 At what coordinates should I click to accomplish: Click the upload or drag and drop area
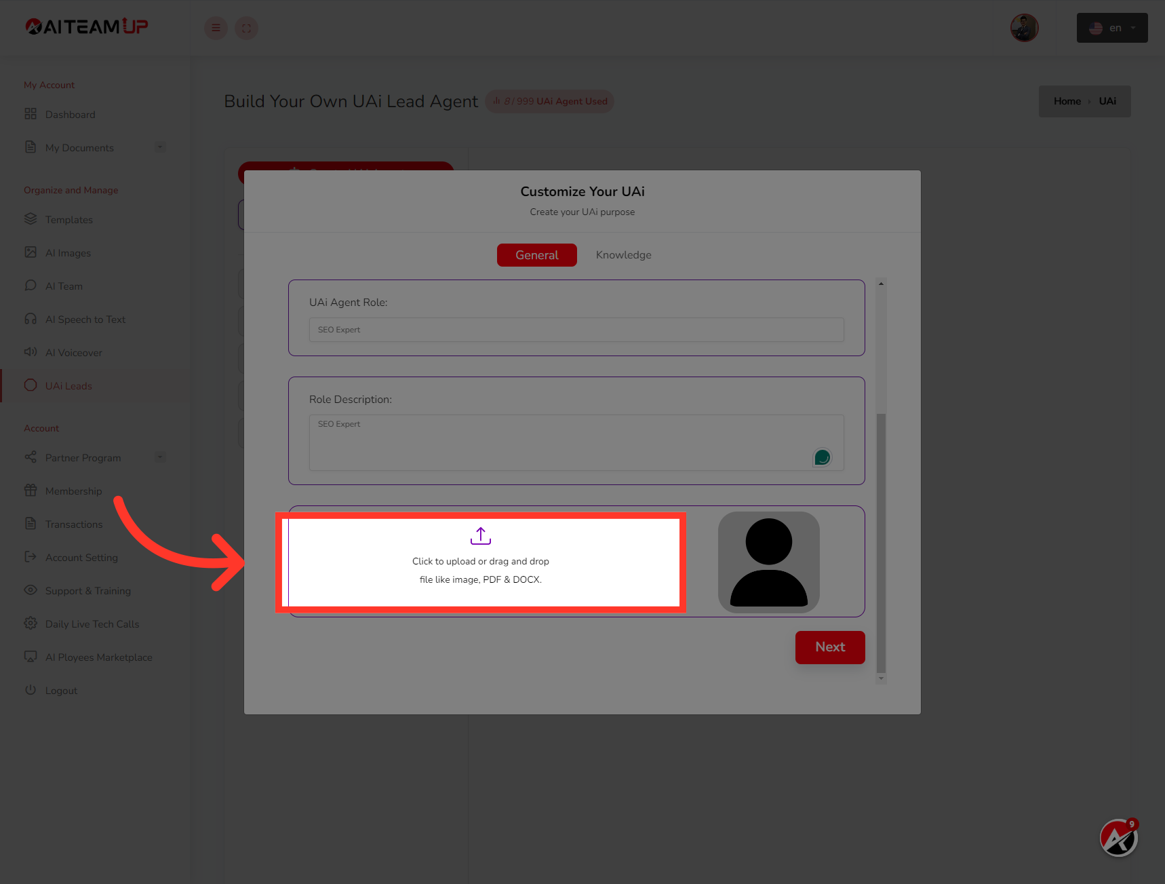(481, 563)
